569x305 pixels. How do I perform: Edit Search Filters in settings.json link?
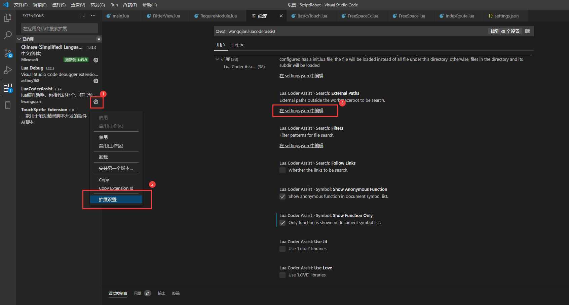tap(301, 145)
